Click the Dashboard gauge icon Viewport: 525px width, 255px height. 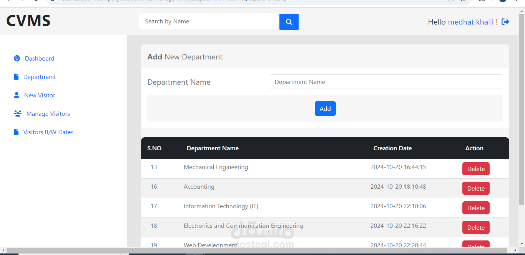tap(17, 58)
